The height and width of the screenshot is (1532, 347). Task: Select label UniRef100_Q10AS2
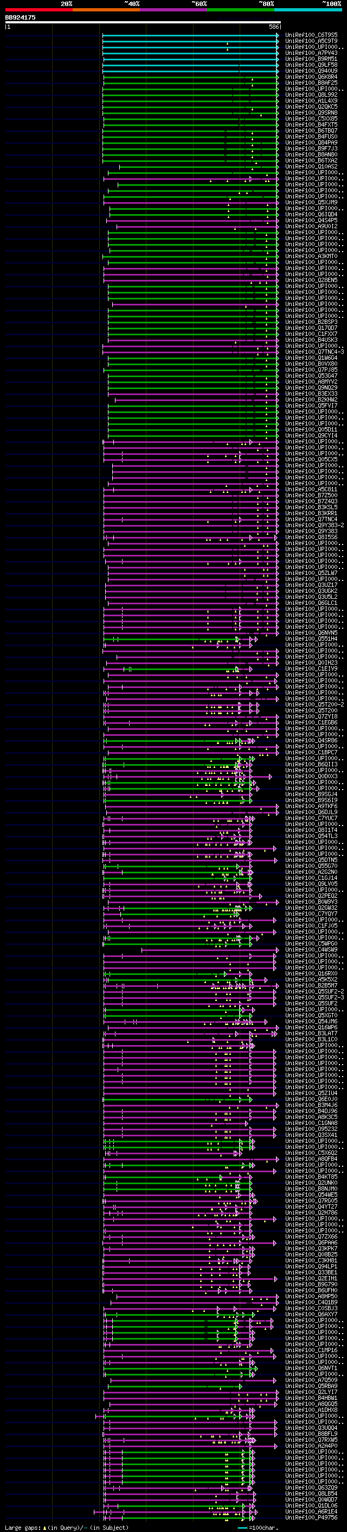coord(311,166)
